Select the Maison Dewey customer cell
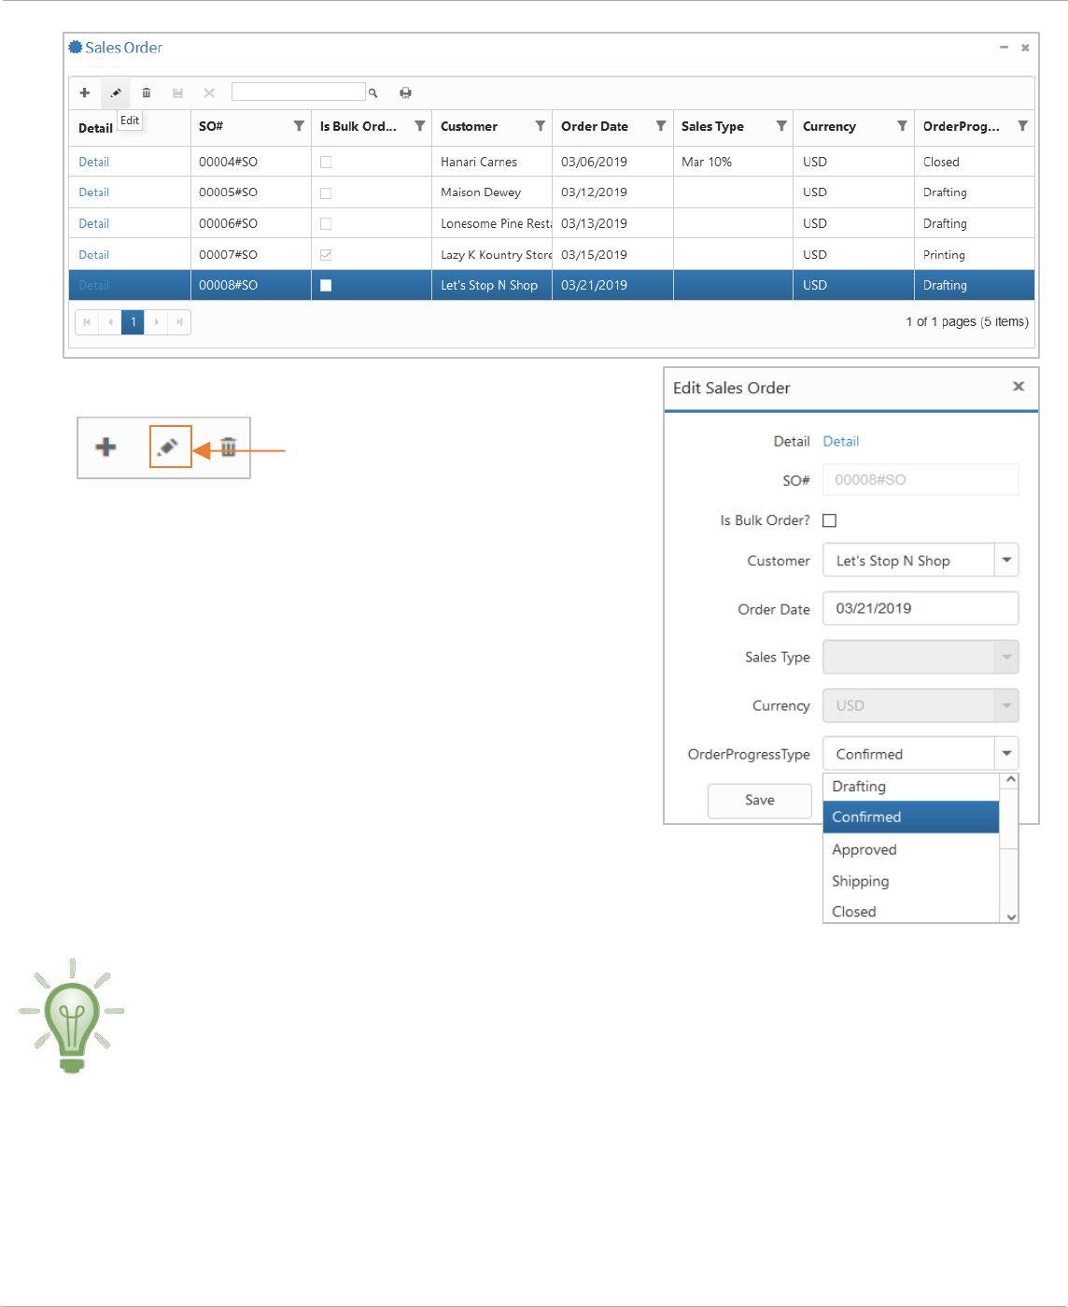The image size is (1068, 1307). coord(492,192)
